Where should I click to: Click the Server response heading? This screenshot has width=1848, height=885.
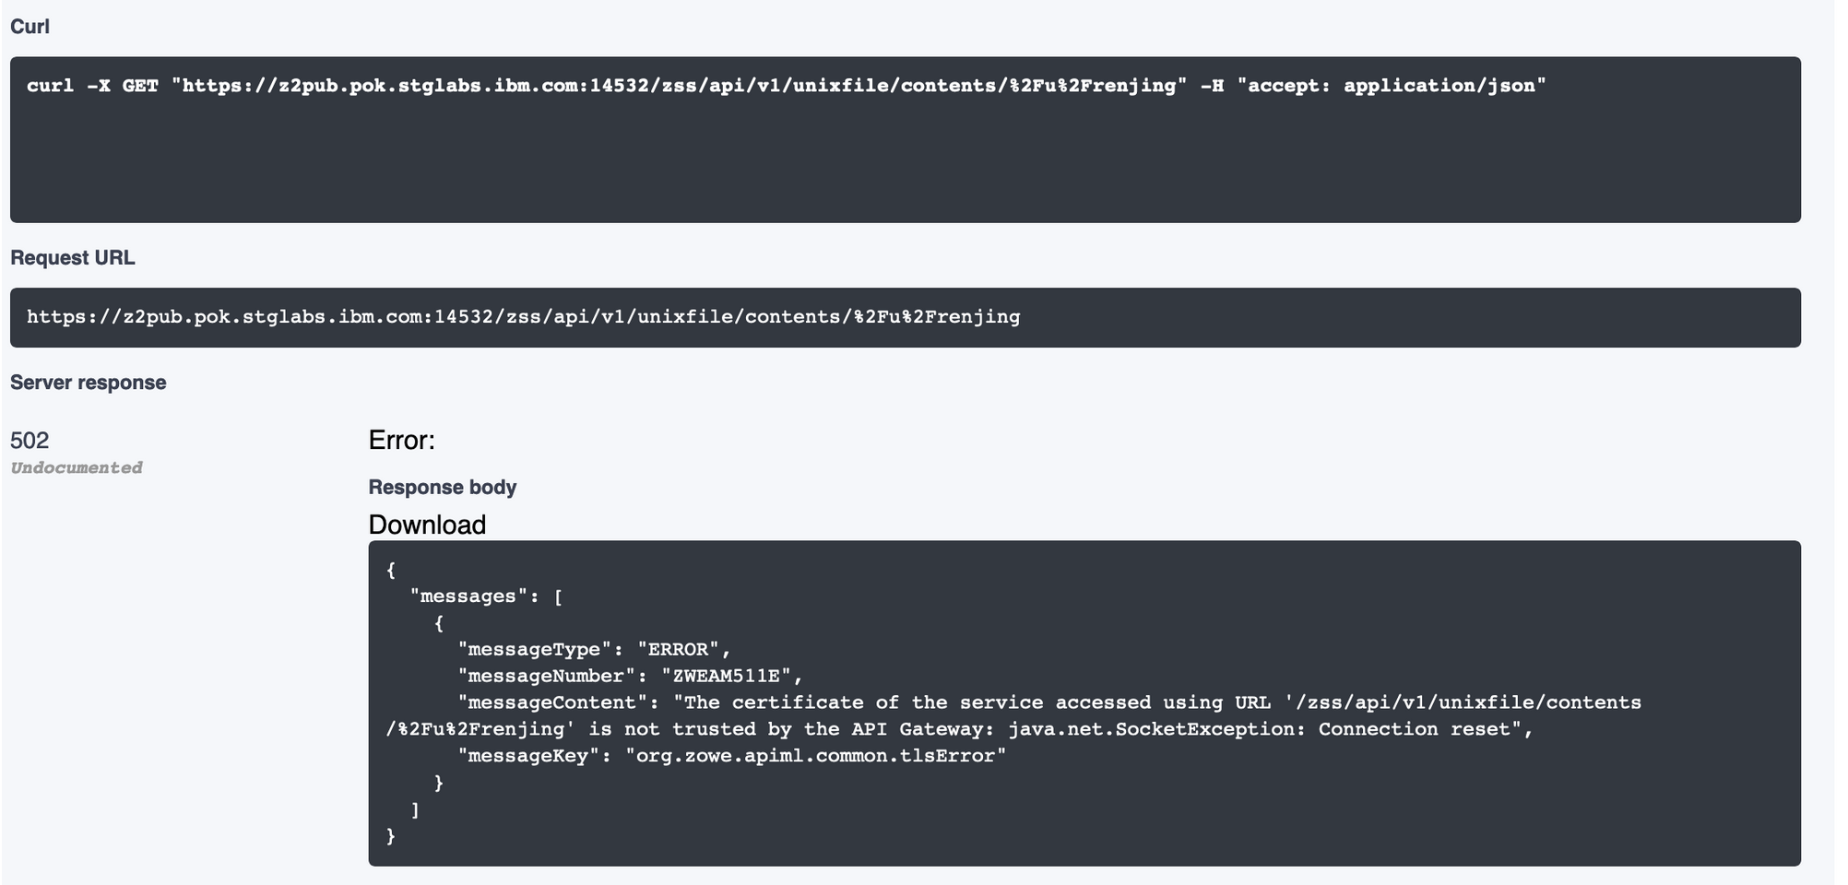(x=88, y=382)
